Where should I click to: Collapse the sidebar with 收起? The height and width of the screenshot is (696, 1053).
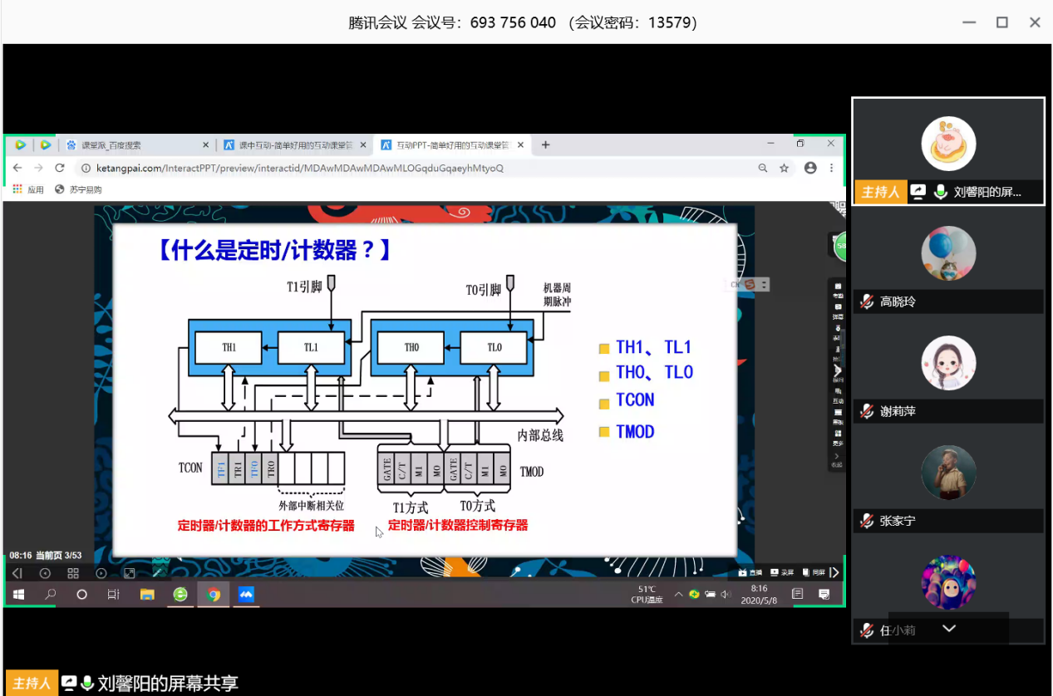[x=838, y=459]
